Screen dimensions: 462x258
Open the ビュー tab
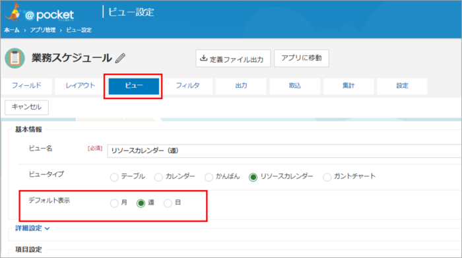pos(134,86)
